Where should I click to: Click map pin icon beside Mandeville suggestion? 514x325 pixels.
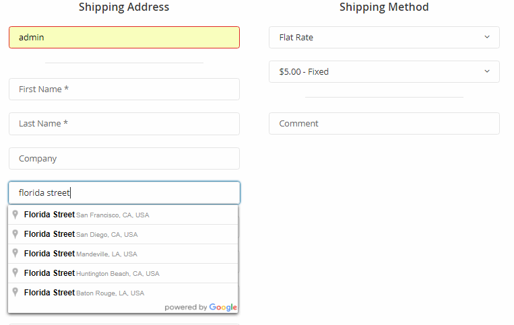coord(15,254)
